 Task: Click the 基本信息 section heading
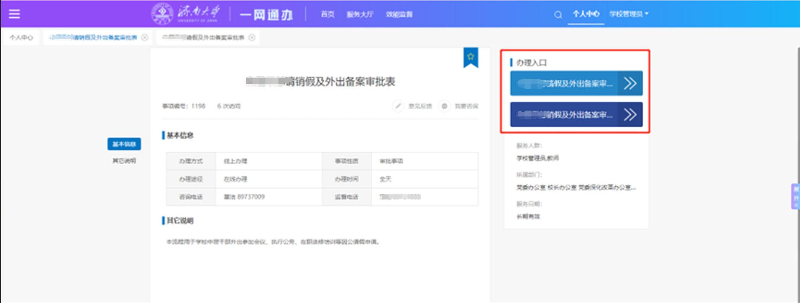pos(180,135)
